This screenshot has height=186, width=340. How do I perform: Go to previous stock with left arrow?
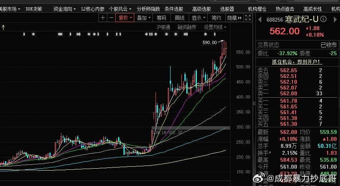260,20
